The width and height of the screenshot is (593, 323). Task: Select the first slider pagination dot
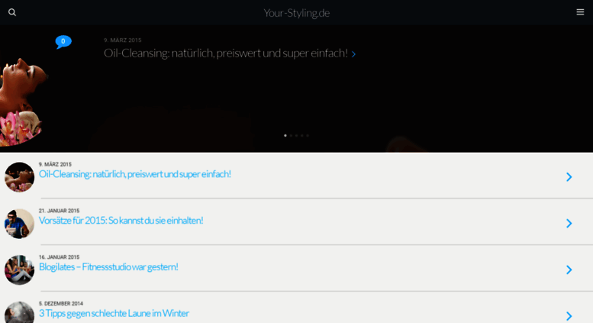point(285,135)
